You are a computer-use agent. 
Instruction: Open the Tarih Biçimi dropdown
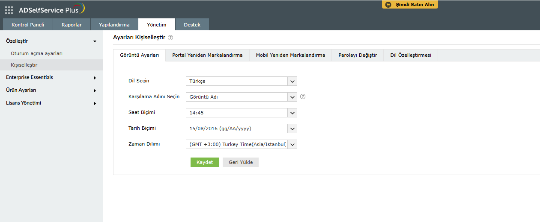242,129
